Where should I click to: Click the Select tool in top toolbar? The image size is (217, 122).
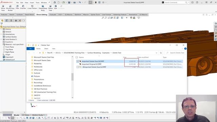(91, 2)
